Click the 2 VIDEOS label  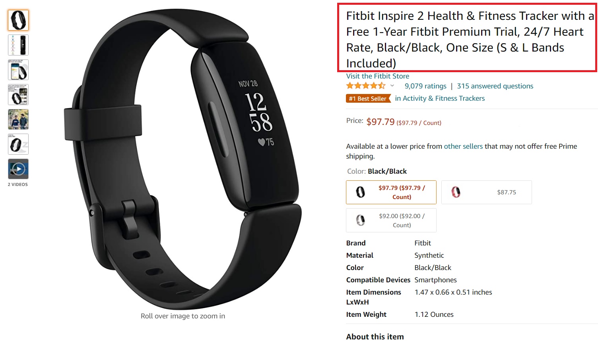18,184
